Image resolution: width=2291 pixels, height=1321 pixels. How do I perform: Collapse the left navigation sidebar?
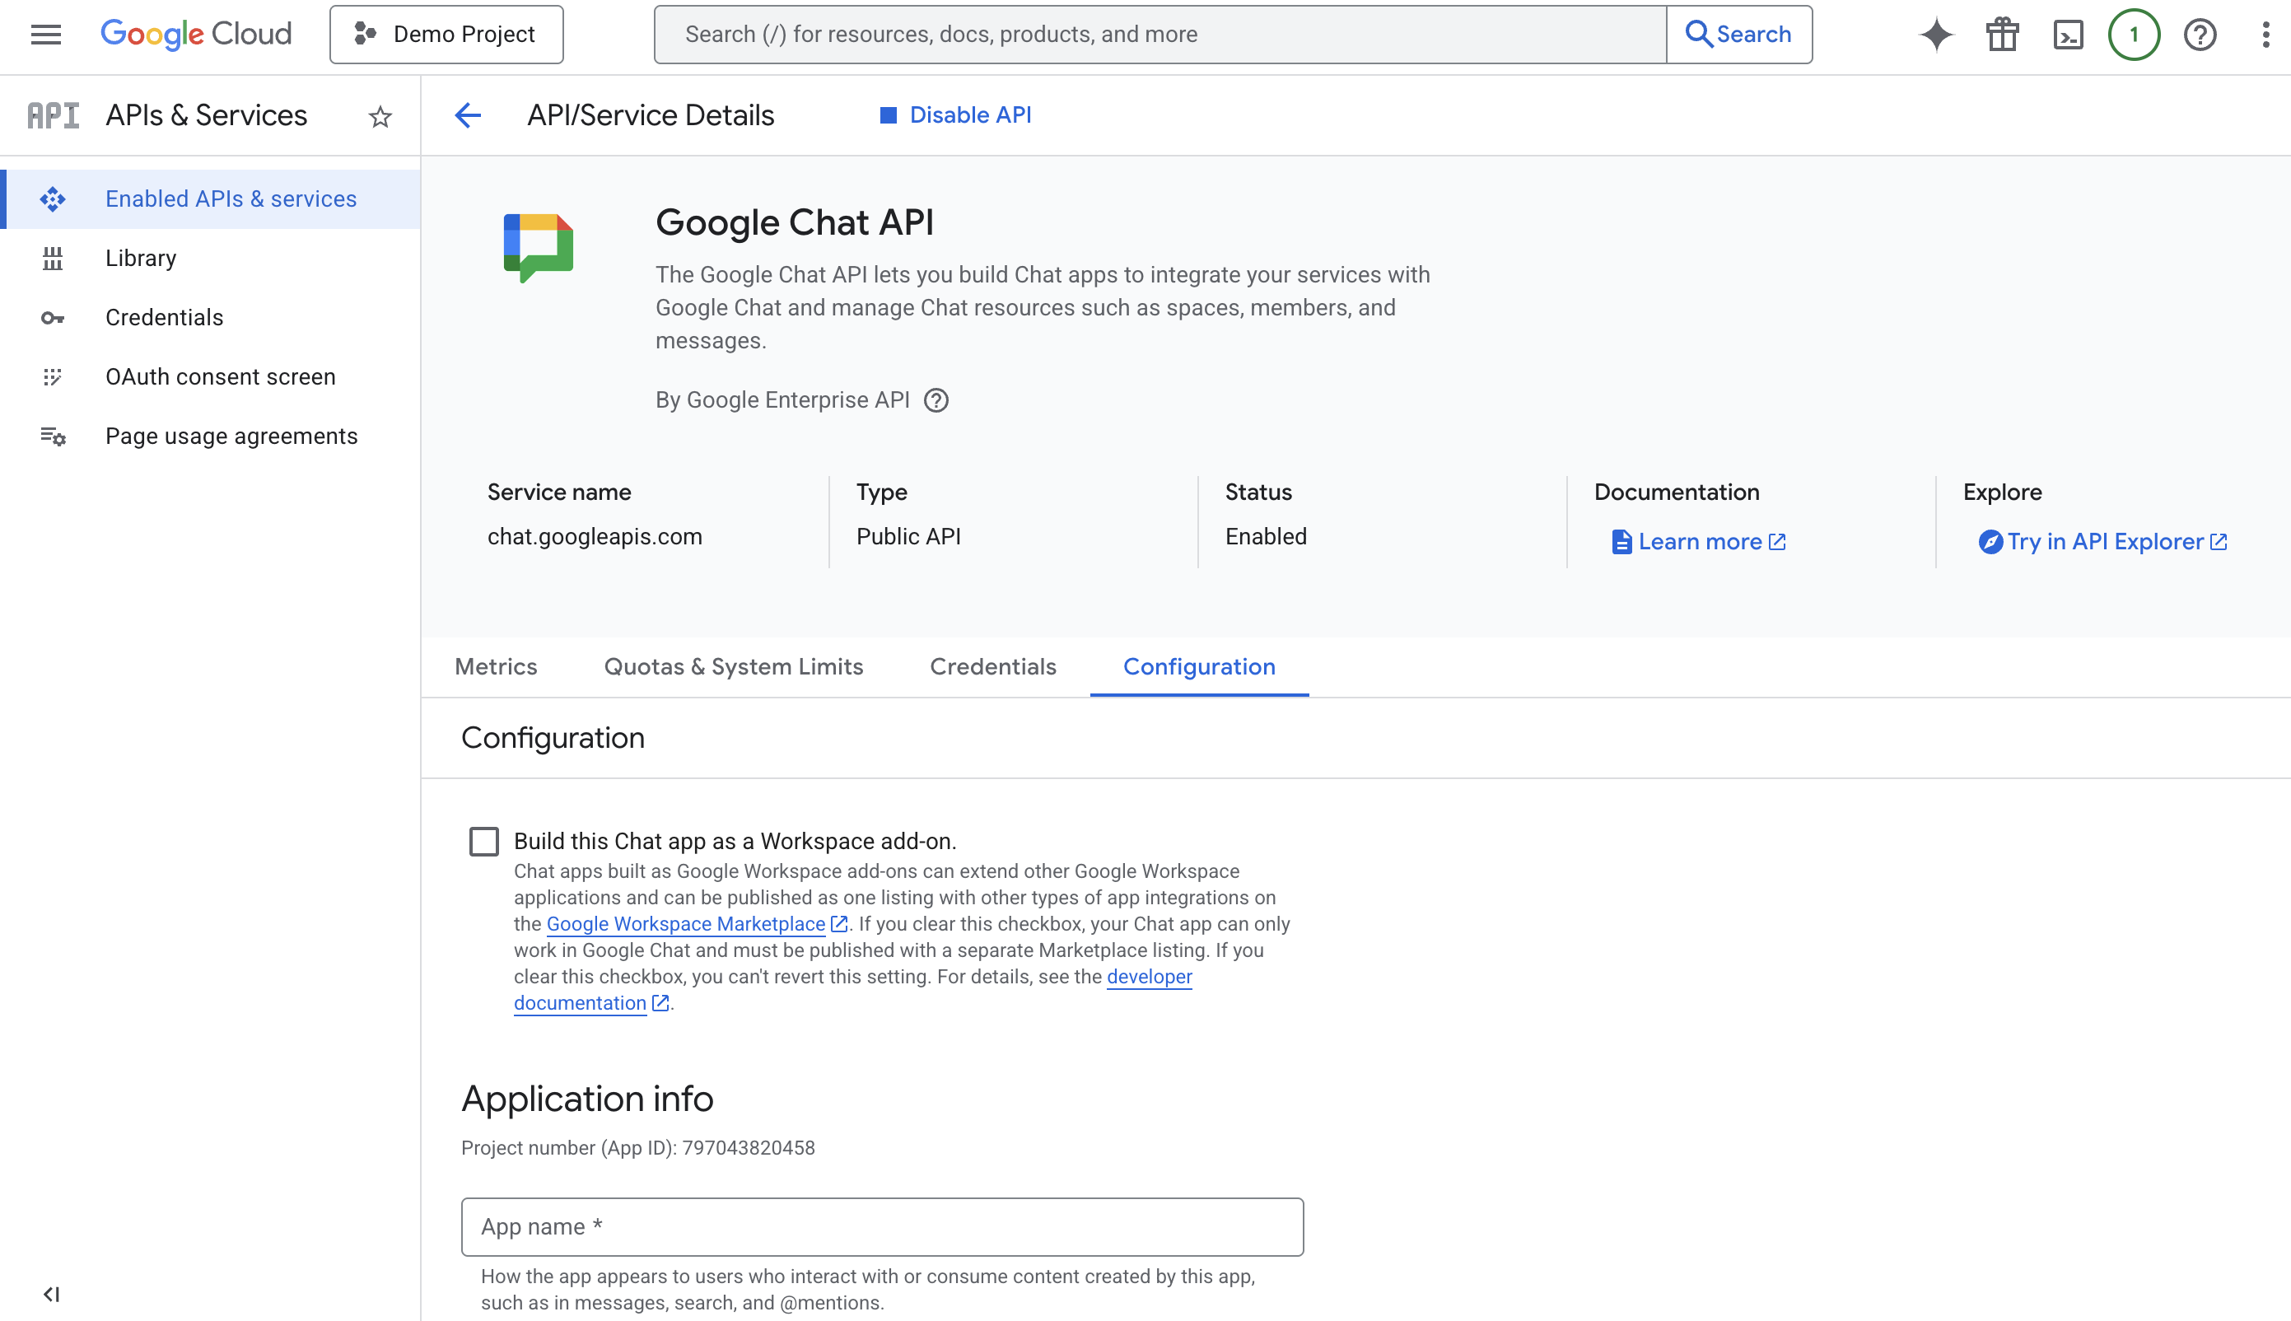pyautogui.click(x=52, y=1294)
